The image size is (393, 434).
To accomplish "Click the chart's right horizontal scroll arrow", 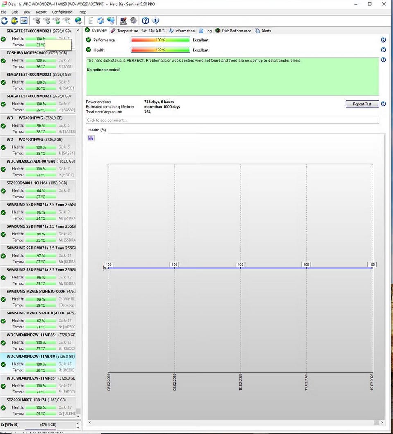I will [x=382, y=423].
